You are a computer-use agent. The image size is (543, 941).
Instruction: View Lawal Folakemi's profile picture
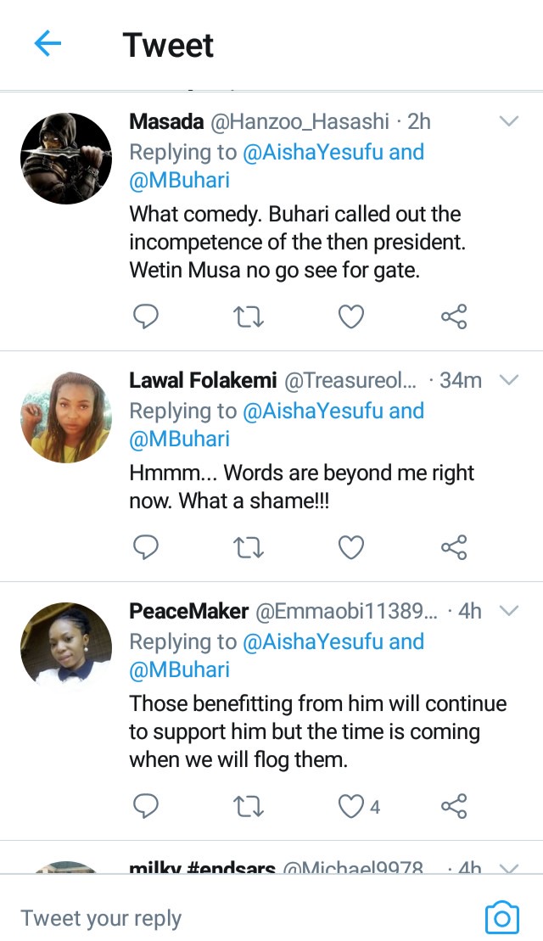tap(66, 417)
